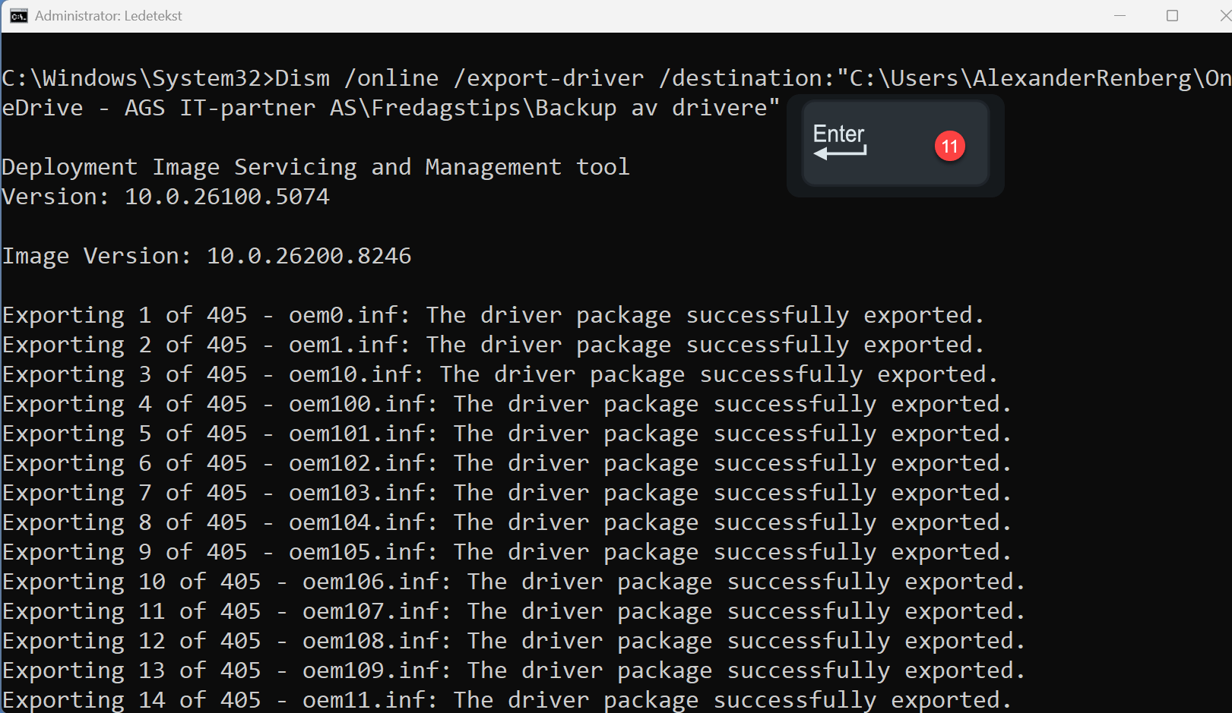Click the 'Exporting 1 of 405 - oem0.inf' line
The width and height of the screenshot is (1232, 713).
[493, 315]
